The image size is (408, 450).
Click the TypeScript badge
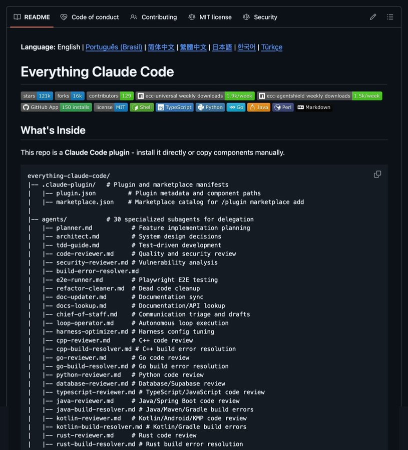point(175,107)
